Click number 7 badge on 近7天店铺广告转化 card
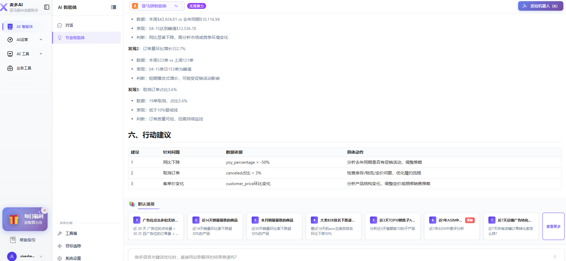566x261 pixels. pos(492,220)
